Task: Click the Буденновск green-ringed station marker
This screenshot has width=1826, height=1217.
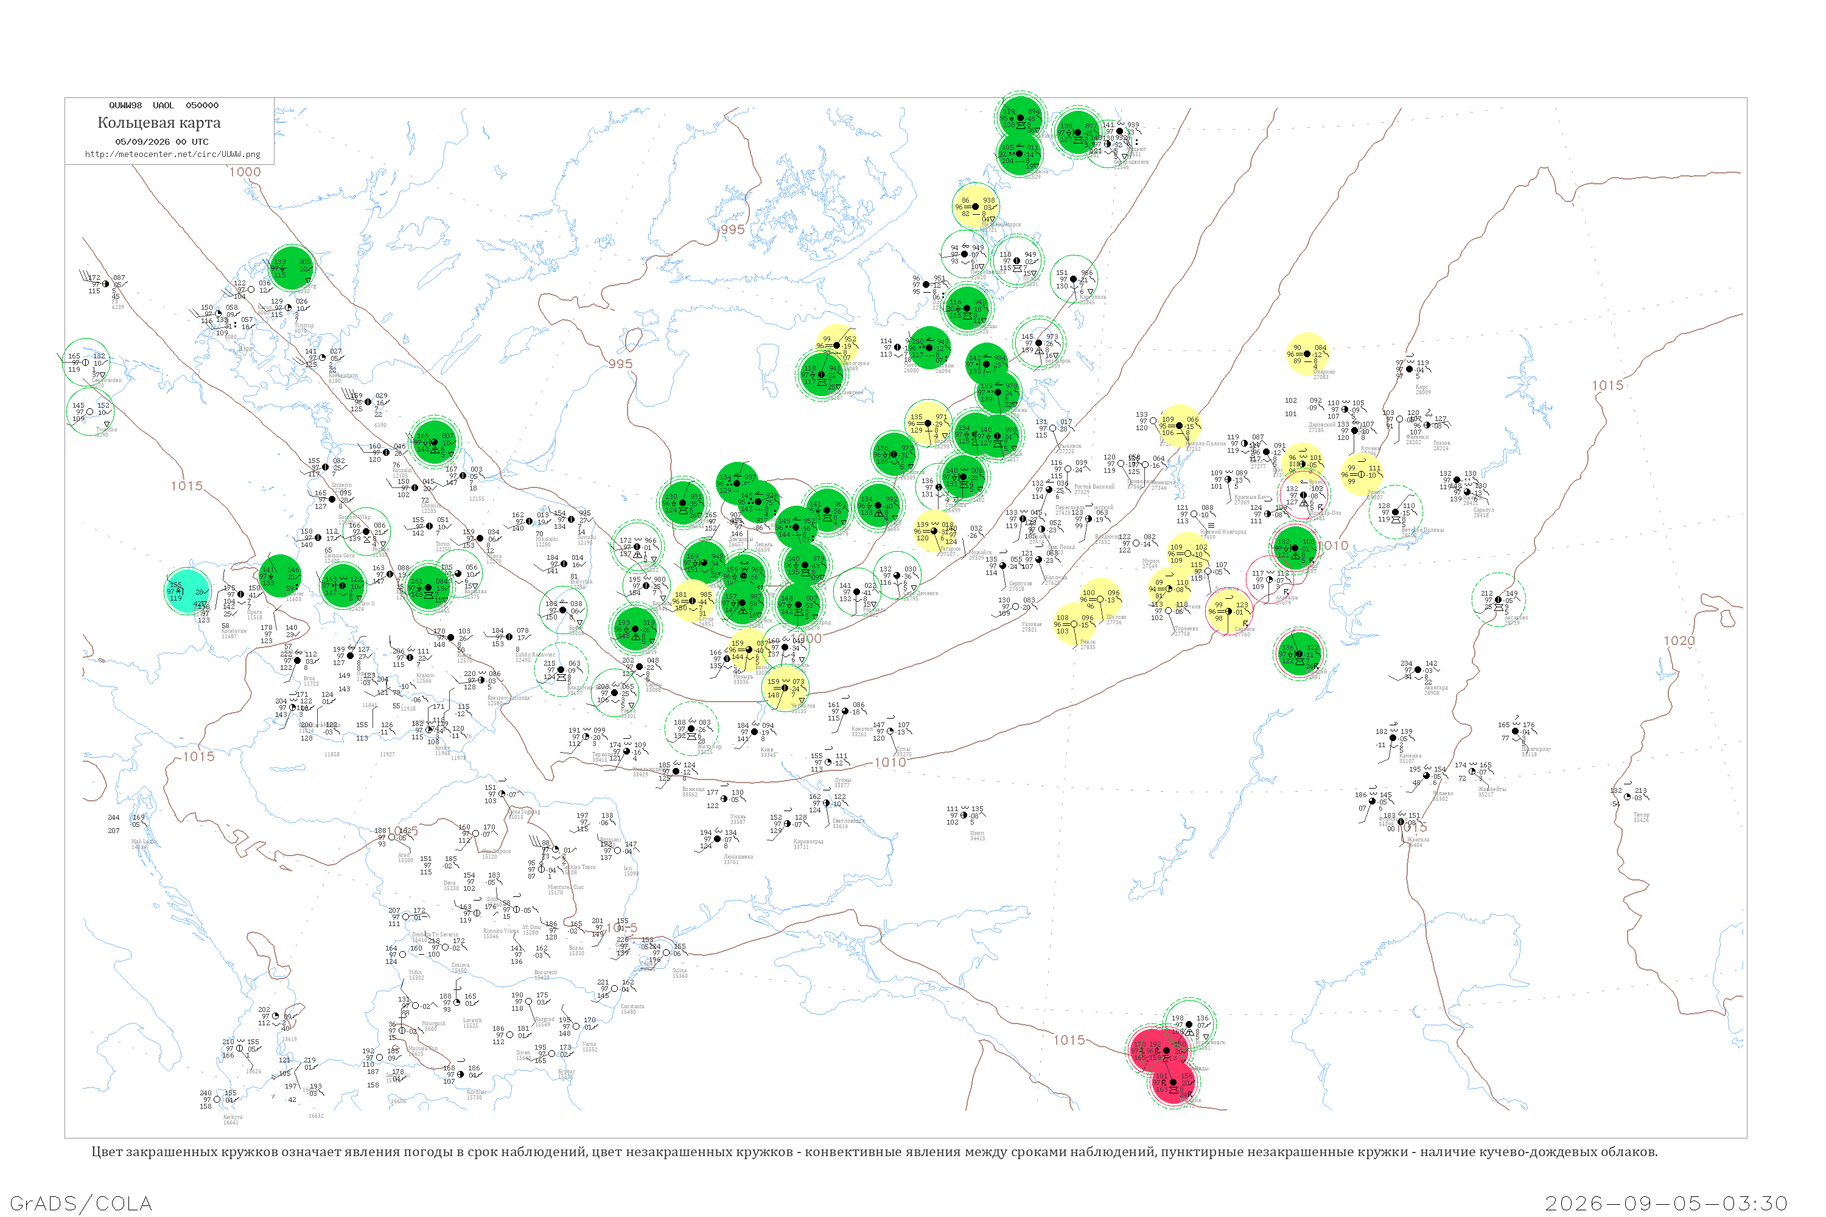Action: (1189, 1025)
